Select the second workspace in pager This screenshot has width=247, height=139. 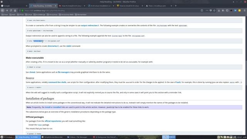point(172,137)
